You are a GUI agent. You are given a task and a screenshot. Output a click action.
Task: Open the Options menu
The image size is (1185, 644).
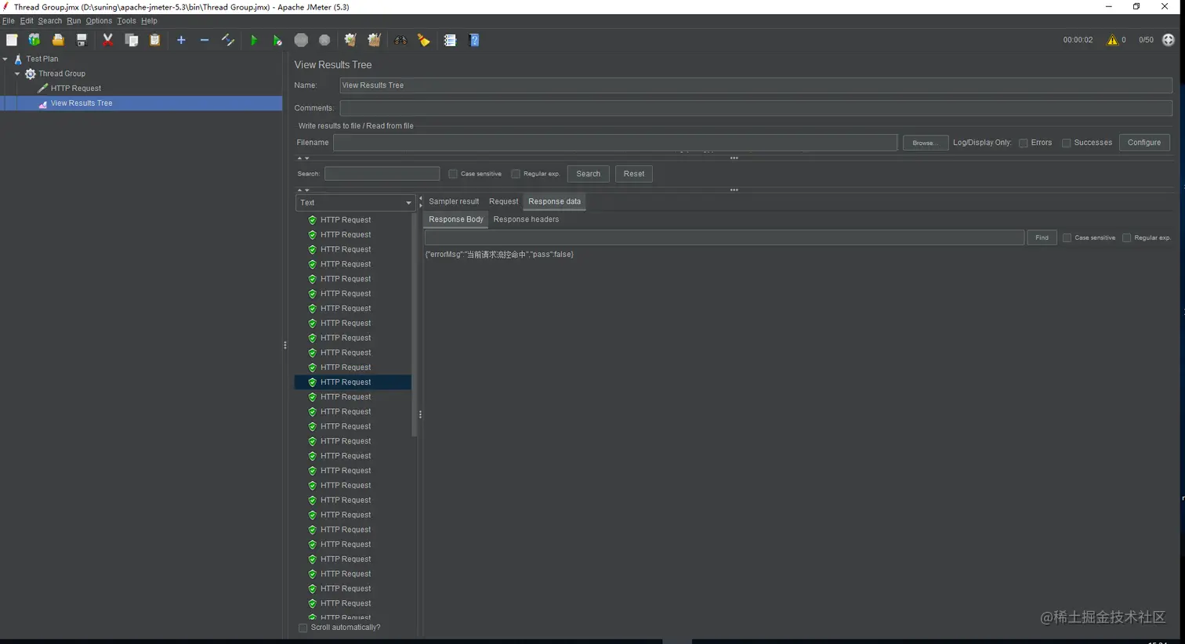(x=99, y=21)
